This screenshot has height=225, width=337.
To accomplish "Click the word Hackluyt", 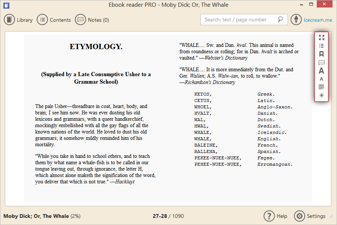I will pyautogui.click(x=125, y=181).
